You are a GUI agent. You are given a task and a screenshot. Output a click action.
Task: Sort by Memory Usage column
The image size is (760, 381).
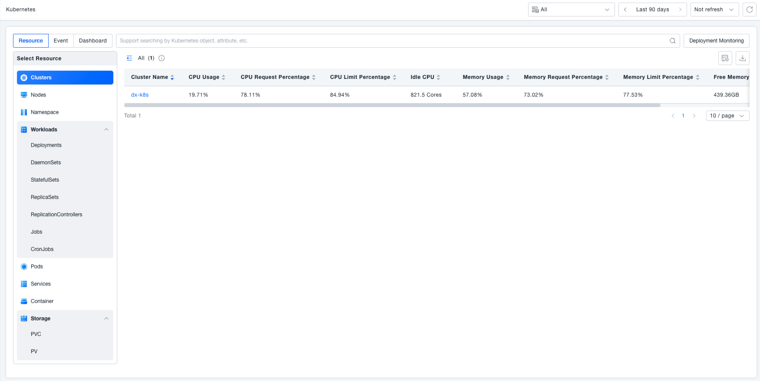click(x=508, y=77)
